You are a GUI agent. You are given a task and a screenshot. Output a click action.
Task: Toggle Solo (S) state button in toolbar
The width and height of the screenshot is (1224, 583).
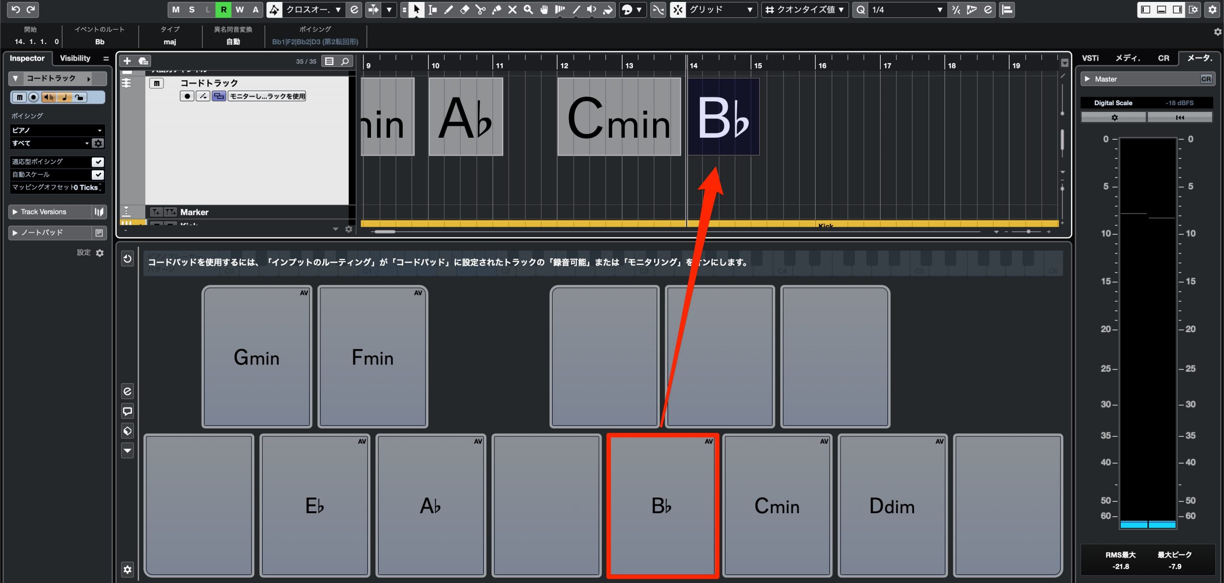tap(192, 10)
